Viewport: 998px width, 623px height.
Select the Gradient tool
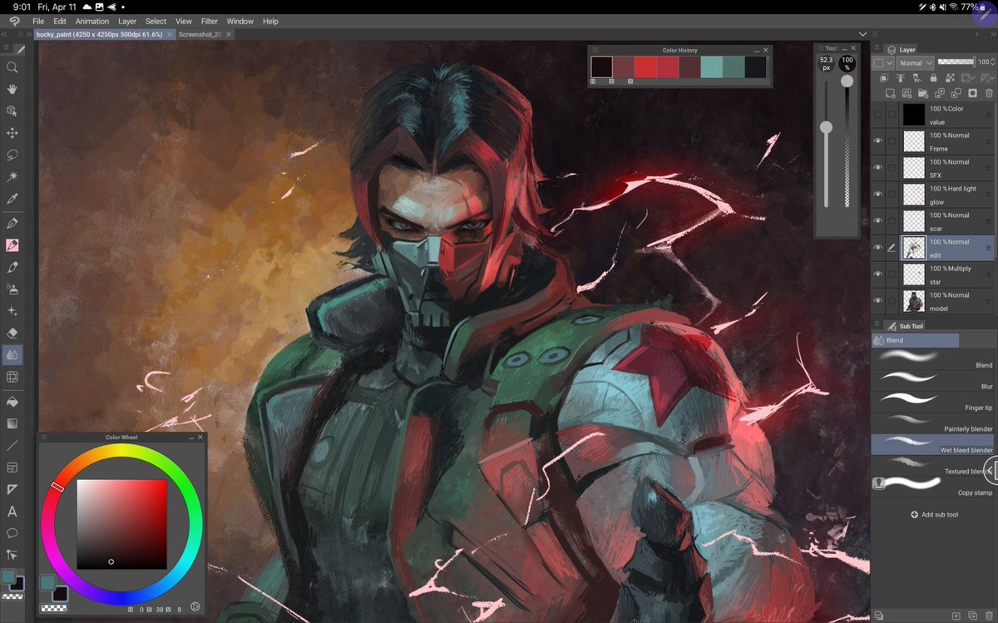click(12, 423)
